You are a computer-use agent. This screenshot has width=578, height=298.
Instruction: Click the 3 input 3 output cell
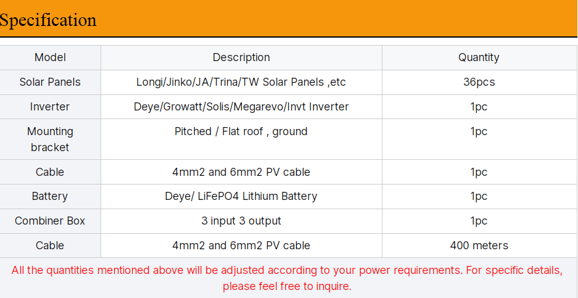(x=241, y=221)
